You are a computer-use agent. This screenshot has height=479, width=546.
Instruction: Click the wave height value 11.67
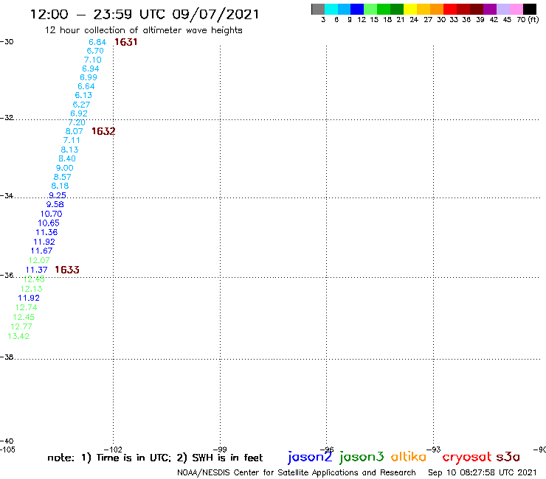(x=42, y=251)
